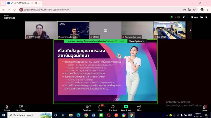Open the Participants panel
This screenshot has height=118, width=211.
(88, 108)
